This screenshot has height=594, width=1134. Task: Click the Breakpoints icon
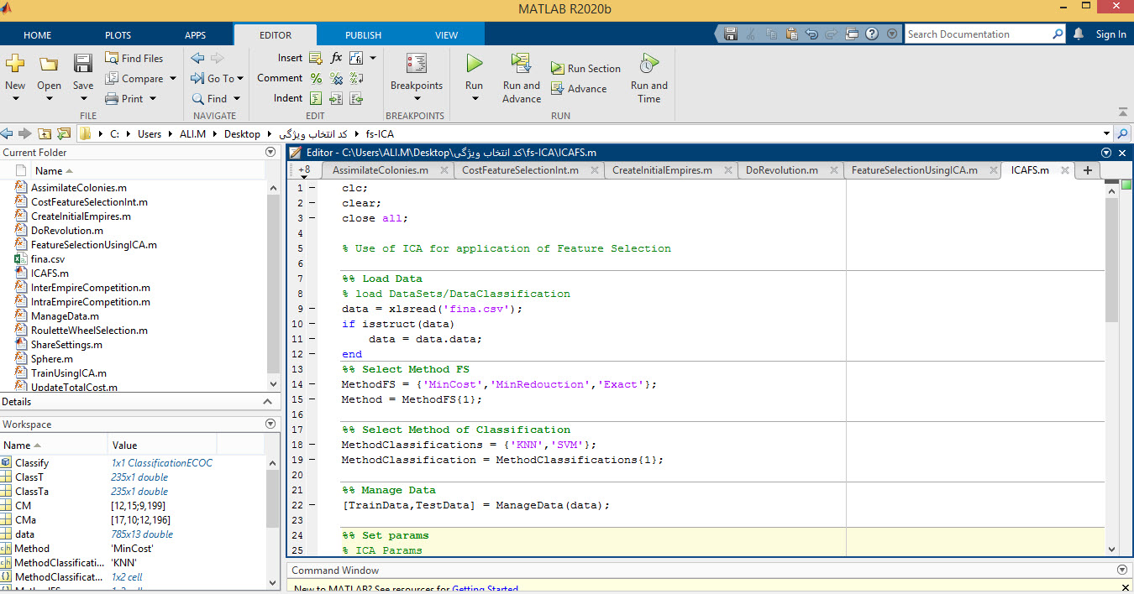tap(416, 64)
